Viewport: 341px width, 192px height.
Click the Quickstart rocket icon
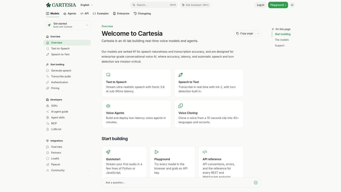[x=108, y=152]
